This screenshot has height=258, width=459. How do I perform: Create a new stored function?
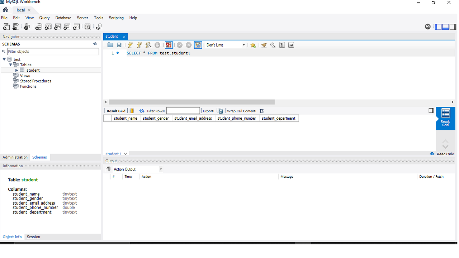[76, 27]
